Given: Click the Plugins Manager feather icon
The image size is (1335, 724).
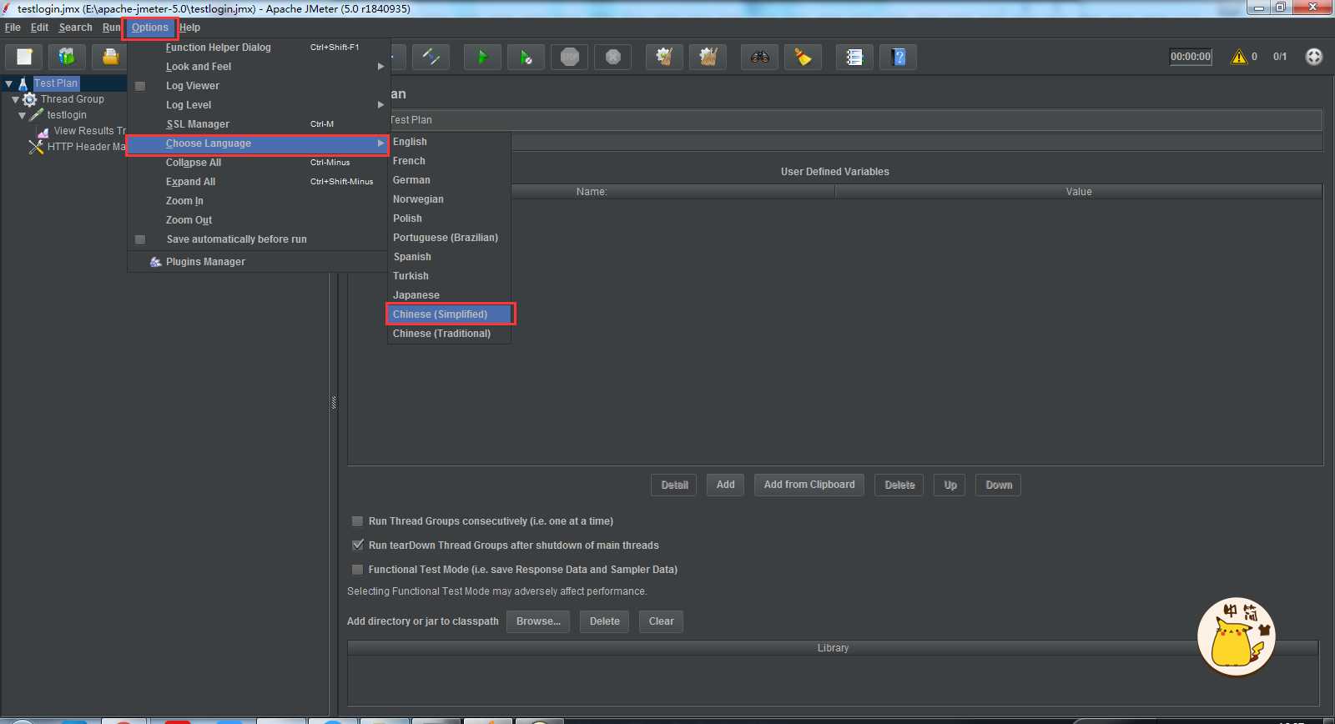Looking at the screenshot, I should pos(155,262).
